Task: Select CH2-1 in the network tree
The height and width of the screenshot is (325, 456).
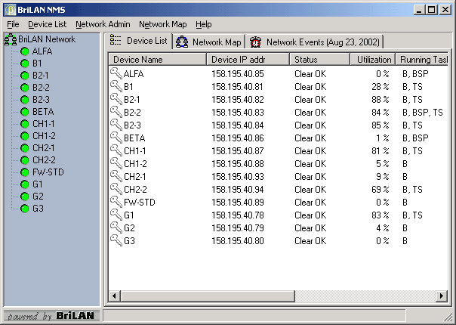Action: point(44,148)
